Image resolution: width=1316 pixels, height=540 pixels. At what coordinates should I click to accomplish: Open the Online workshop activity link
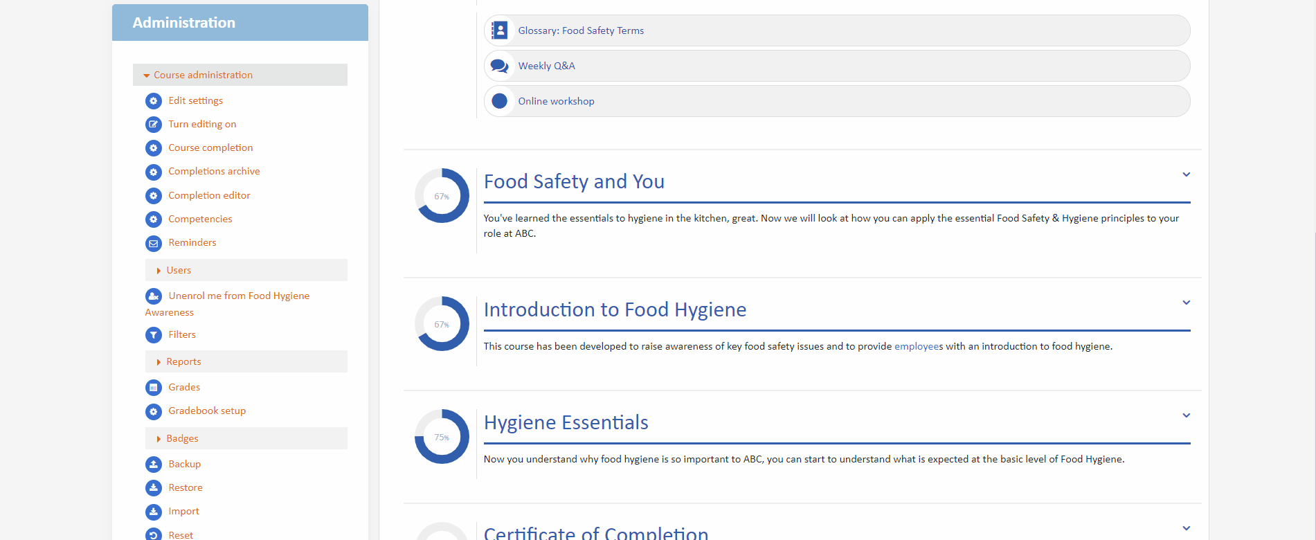556,101
